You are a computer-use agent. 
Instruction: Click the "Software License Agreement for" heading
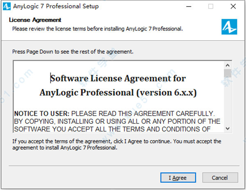tap(118, 78)
